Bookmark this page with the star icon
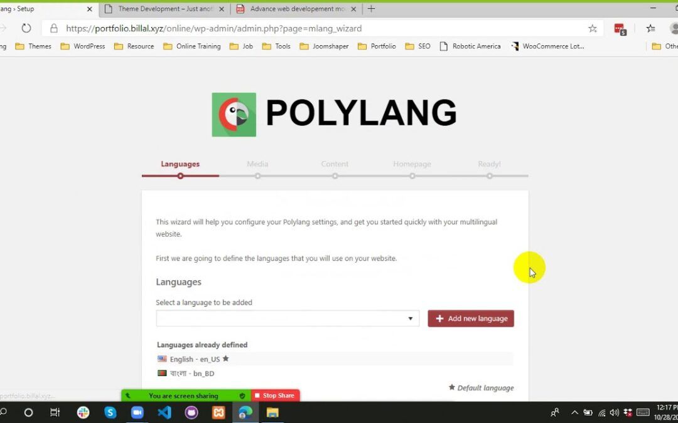This screenshot has width=678, height=423. [592, 28]
